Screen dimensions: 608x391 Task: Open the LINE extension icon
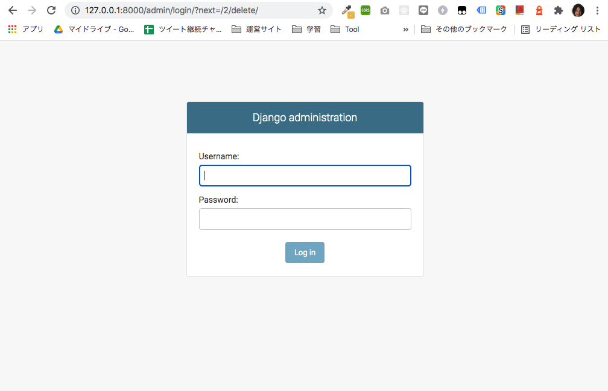[x=423, y=10]
